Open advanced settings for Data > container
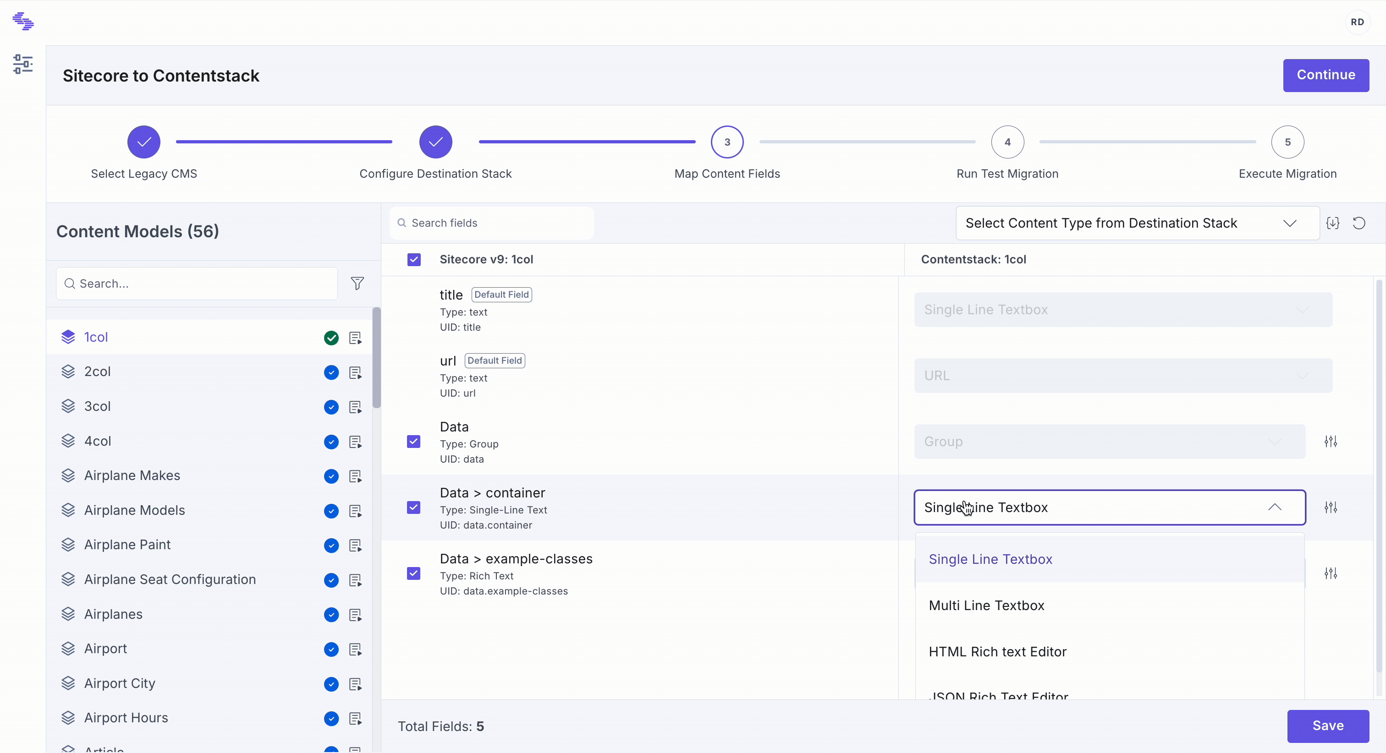The height and width of the screenshot is (753, 1386). click(1331, 507)
